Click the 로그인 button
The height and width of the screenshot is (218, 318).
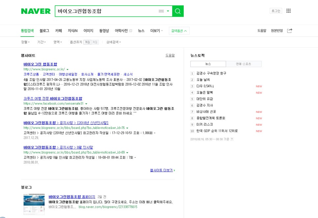pos(276,11)
